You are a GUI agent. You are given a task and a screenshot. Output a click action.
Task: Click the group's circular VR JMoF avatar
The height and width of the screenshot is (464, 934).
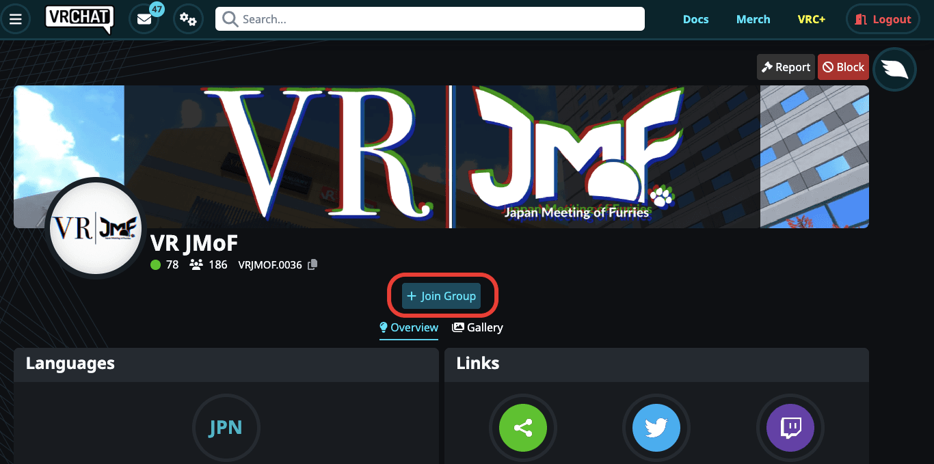click(x=95, y=228)
